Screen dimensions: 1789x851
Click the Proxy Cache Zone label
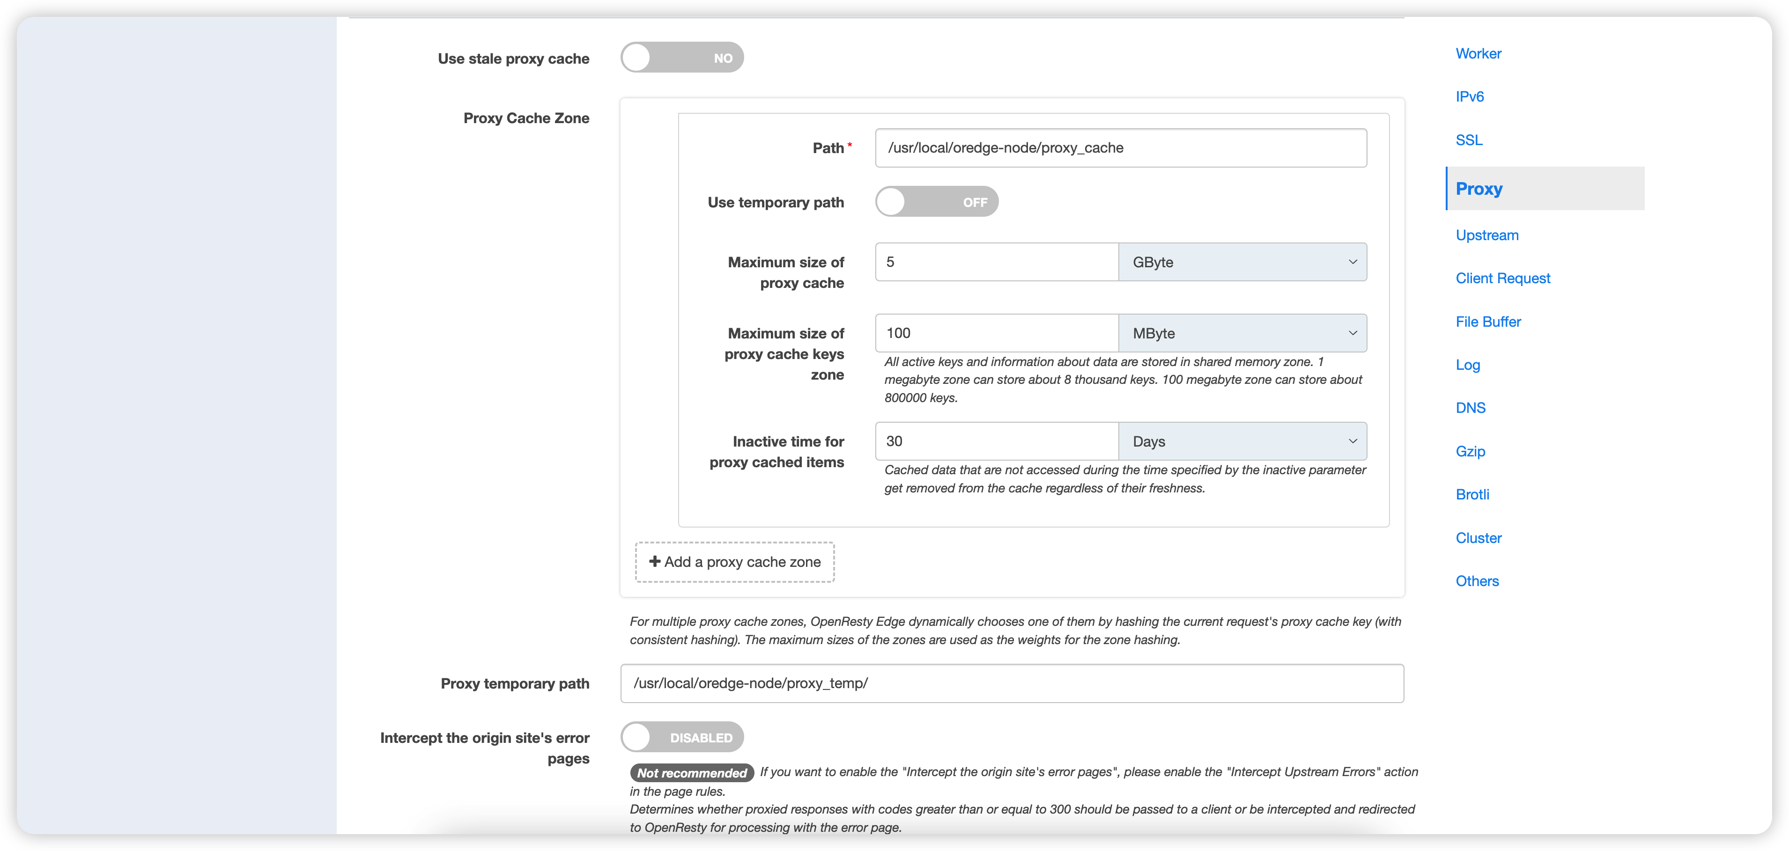pos(526,118)
